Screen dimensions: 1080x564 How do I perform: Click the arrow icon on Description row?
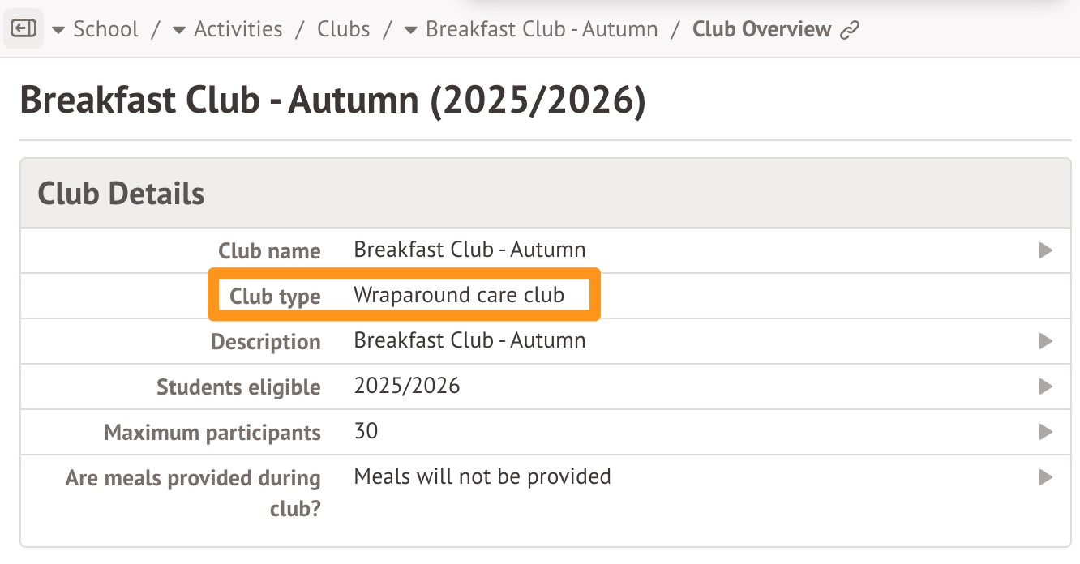tap(1045, 341)
